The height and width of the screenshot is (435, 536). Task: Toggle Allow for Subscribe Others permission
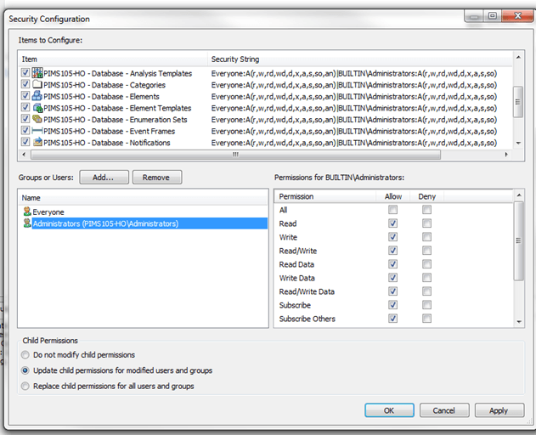point(392,319)
